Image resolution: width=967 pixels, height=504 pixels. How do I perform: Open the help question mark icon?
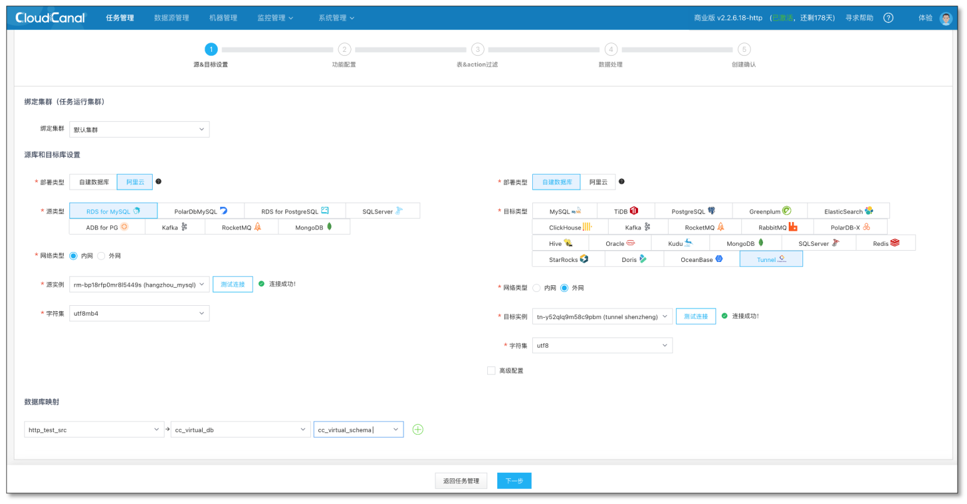[888, 18]
